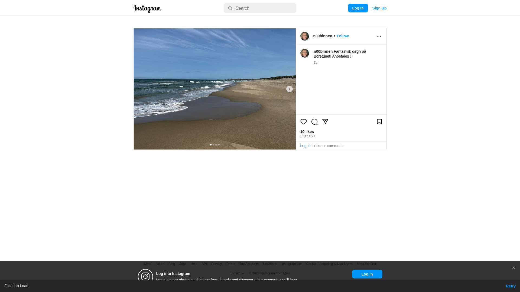Open the Terms footer link

(231, 264)
